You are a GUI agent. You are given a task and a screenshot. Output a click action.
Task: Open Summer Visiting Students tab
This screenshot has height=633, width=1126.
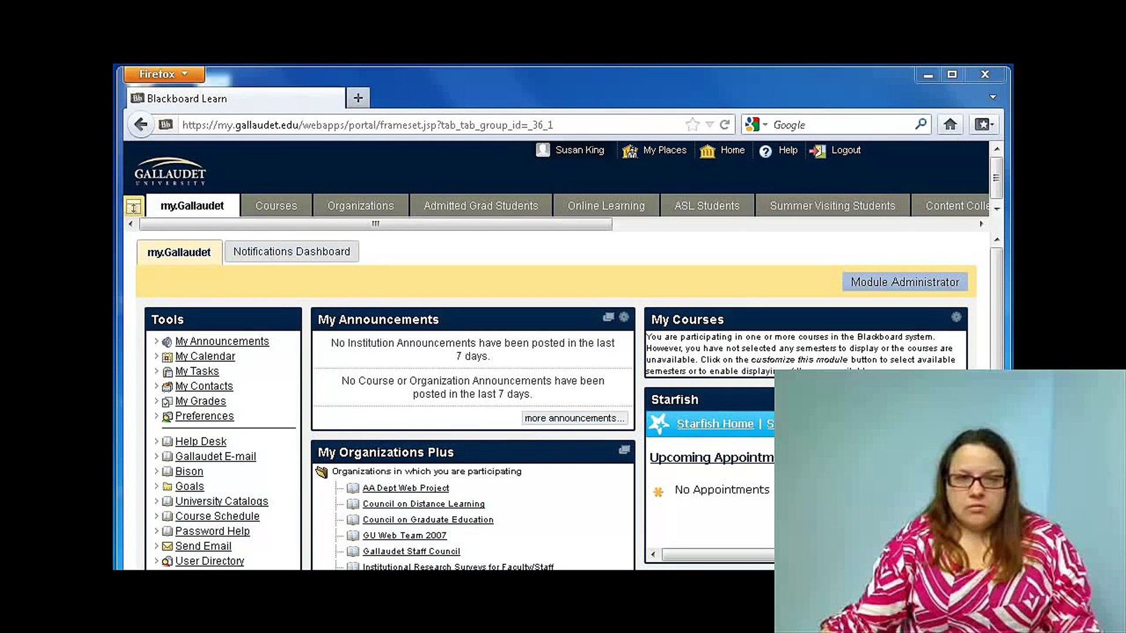pos(833,206)
